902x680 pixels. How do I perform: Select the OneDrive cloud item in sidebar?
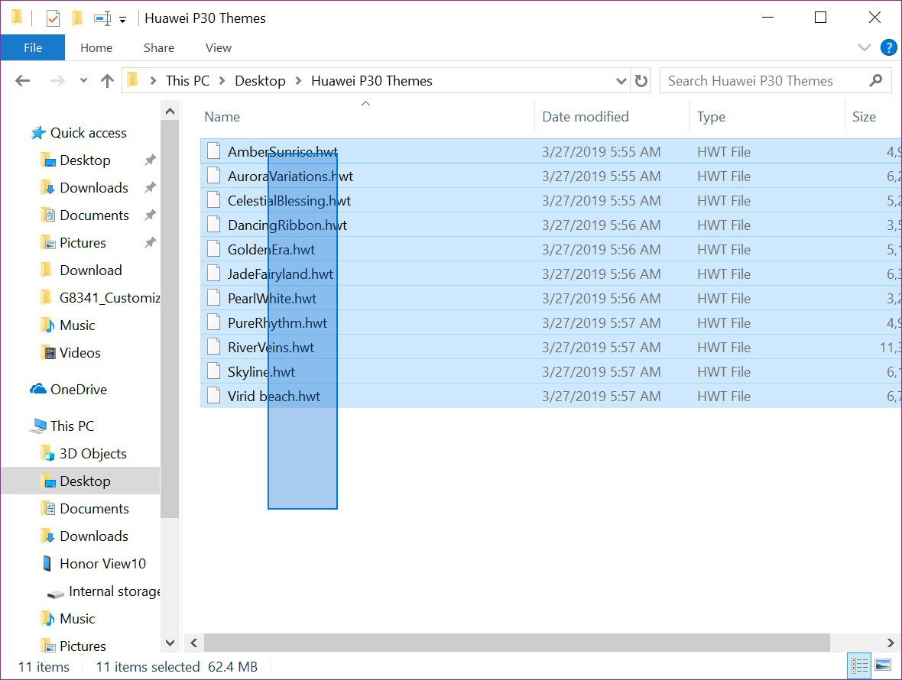pyautogui.click(x=78, y=390)
